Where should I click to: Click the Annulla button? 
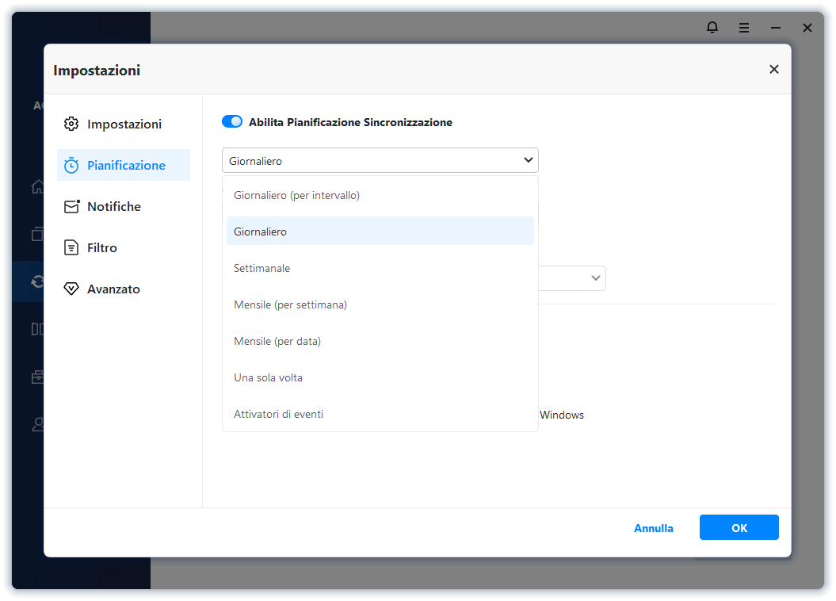click(x=654, y=528)
